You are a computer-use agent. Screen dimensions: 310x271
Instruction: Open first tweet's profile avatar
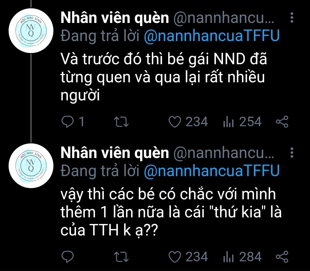[x=31, y=31]
